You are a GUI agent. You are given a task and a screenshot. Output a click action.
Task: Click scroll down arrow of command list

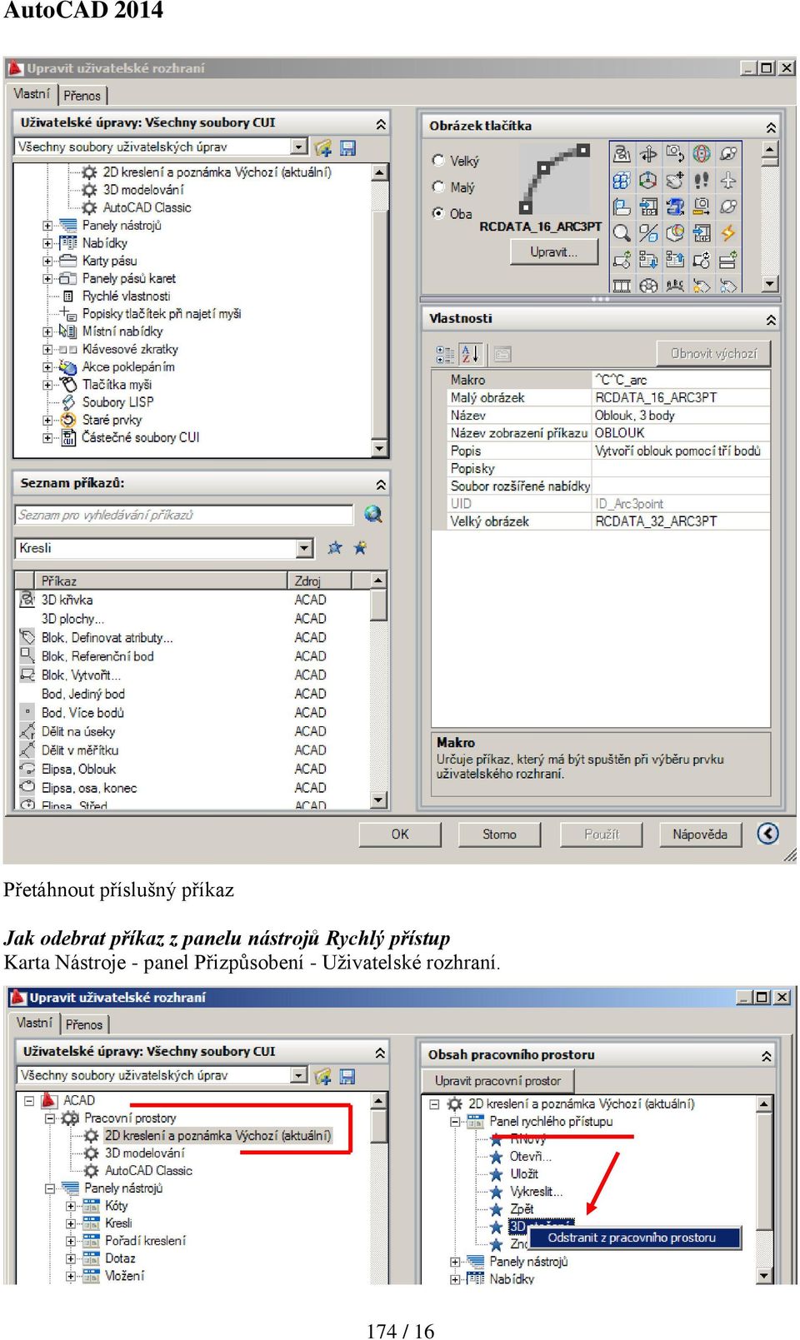379,800
